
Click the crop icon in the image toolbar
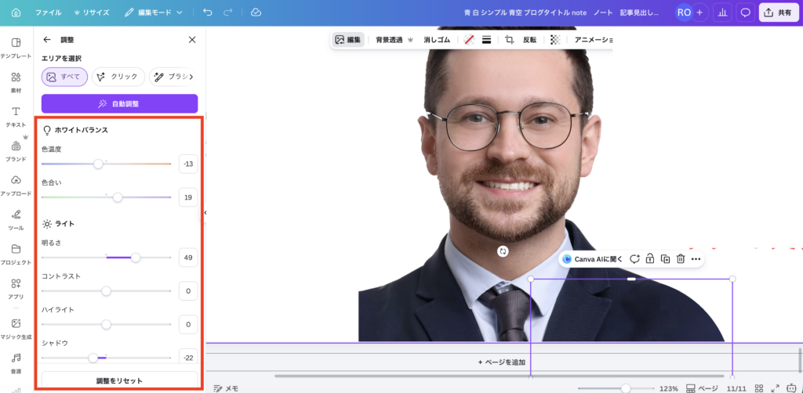click(509, 39)
